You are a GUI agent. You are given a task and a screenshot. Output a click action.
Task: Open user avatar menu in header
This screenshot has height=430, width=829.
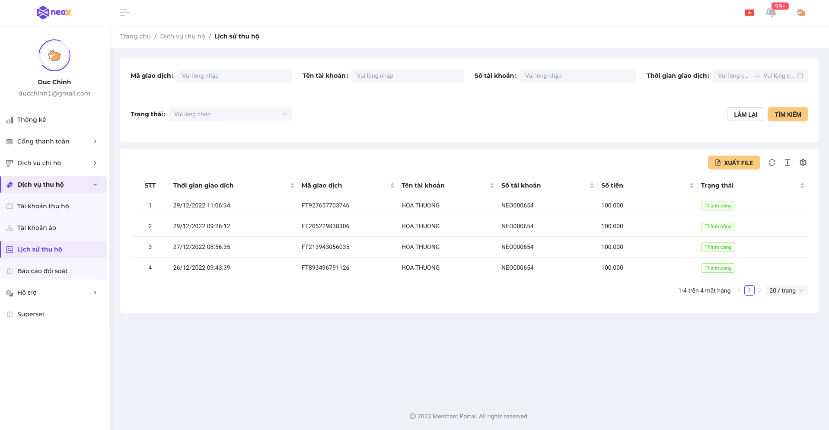coord(801,13)
